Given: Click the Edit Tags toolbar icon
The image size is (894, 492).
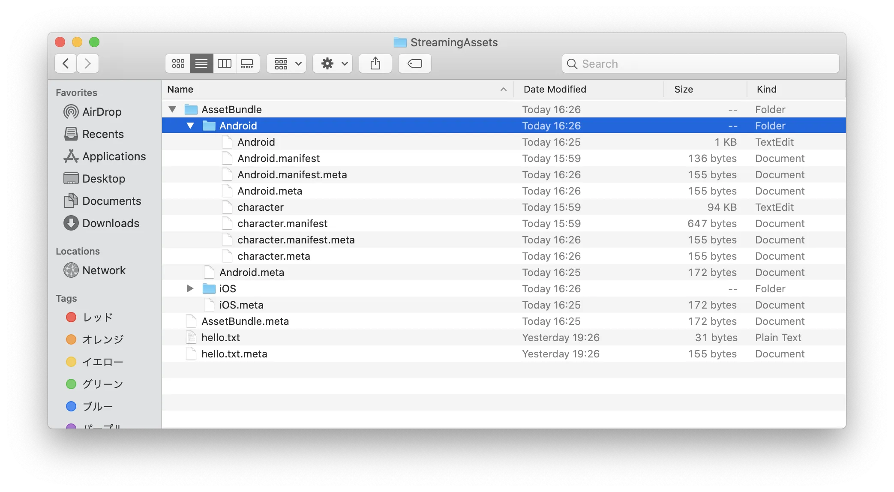Looking at the screenshot, I should [x=414, y=64].
